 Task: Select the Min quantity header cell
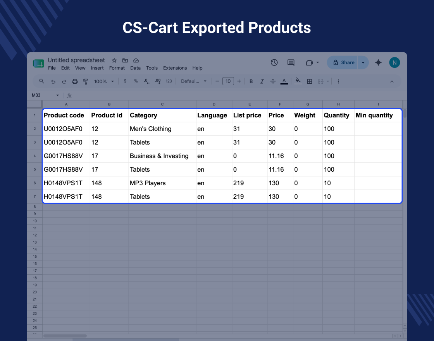pyautogui.click(x=378, y=115)
